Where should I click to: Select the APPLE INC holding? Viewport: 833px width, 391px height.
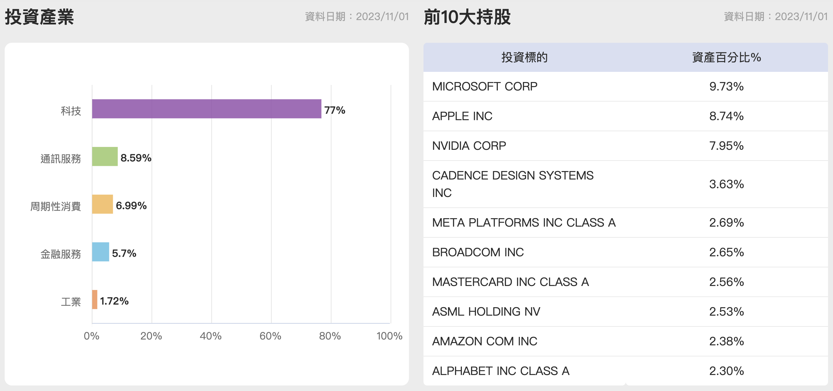[x=462, y=116]
